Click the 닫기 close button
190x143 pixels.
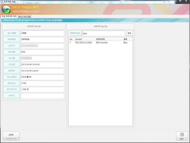tap(182, 136)
